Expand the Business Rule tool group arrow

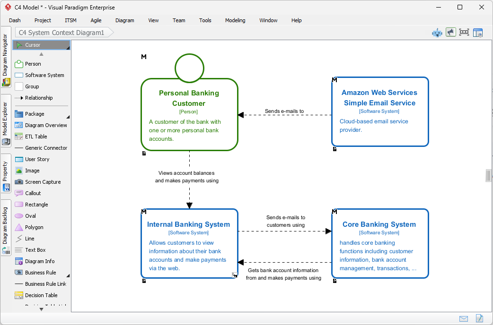68,275
